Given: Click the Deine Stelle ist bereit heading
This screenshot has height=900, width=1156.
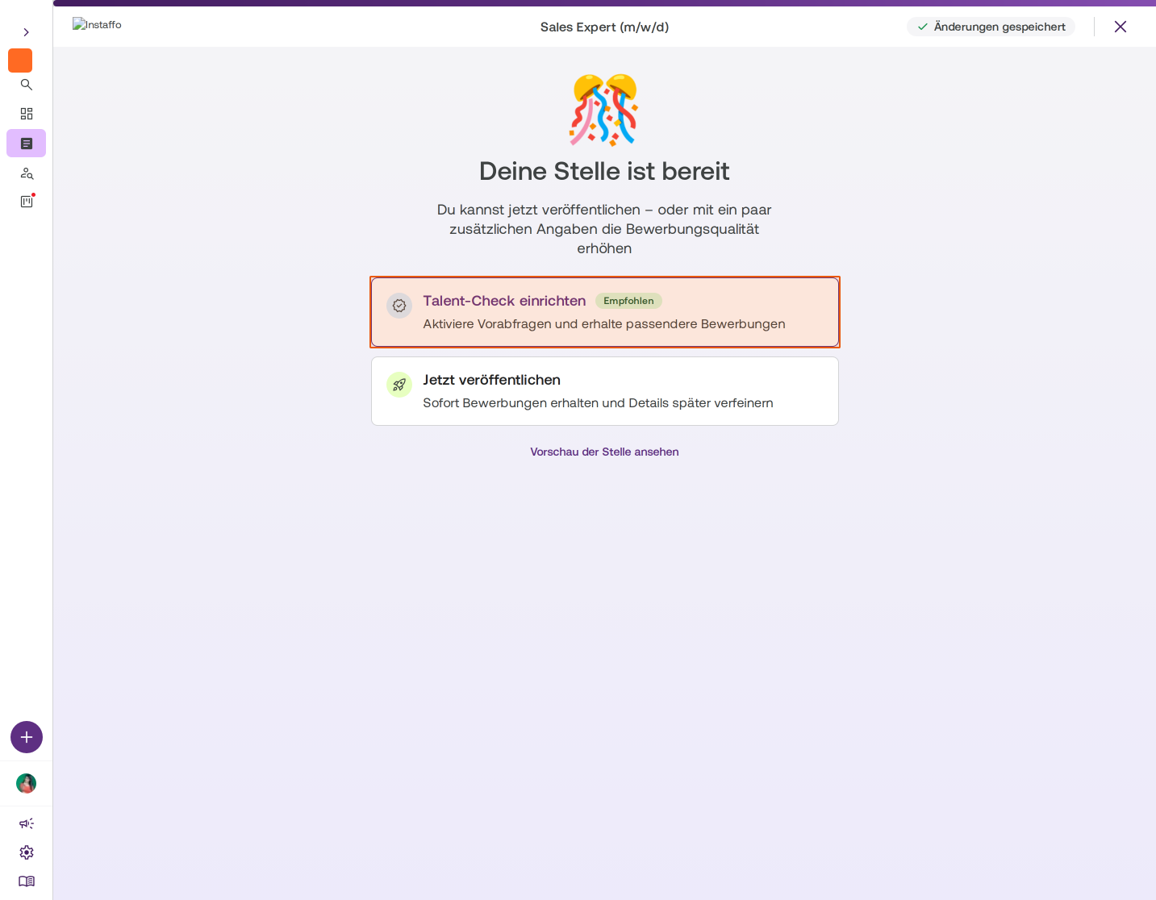Looking at the screenshot, I should pos(604,171).
